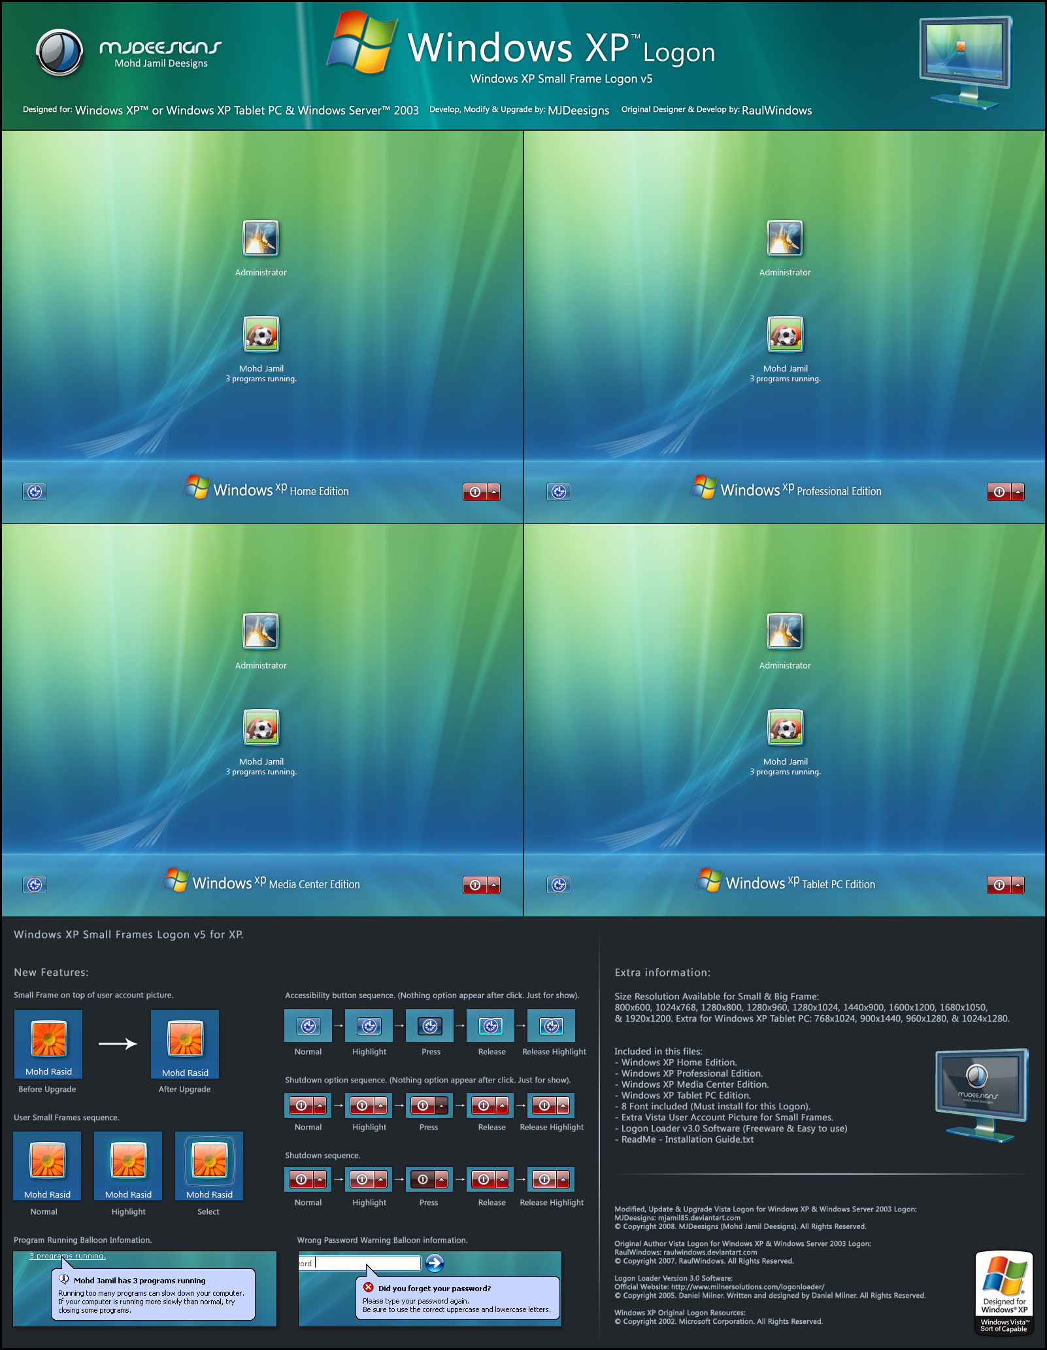The width and height of the screenshot is (1047, 1350).
Task: Open shutdown options arrow in Tablet PC panel
Action: (1018, 885)
